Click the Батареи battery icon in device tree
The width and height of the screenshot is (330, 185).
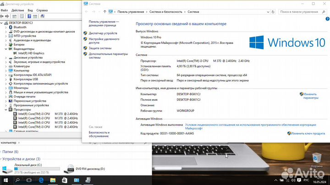point(11,44)
